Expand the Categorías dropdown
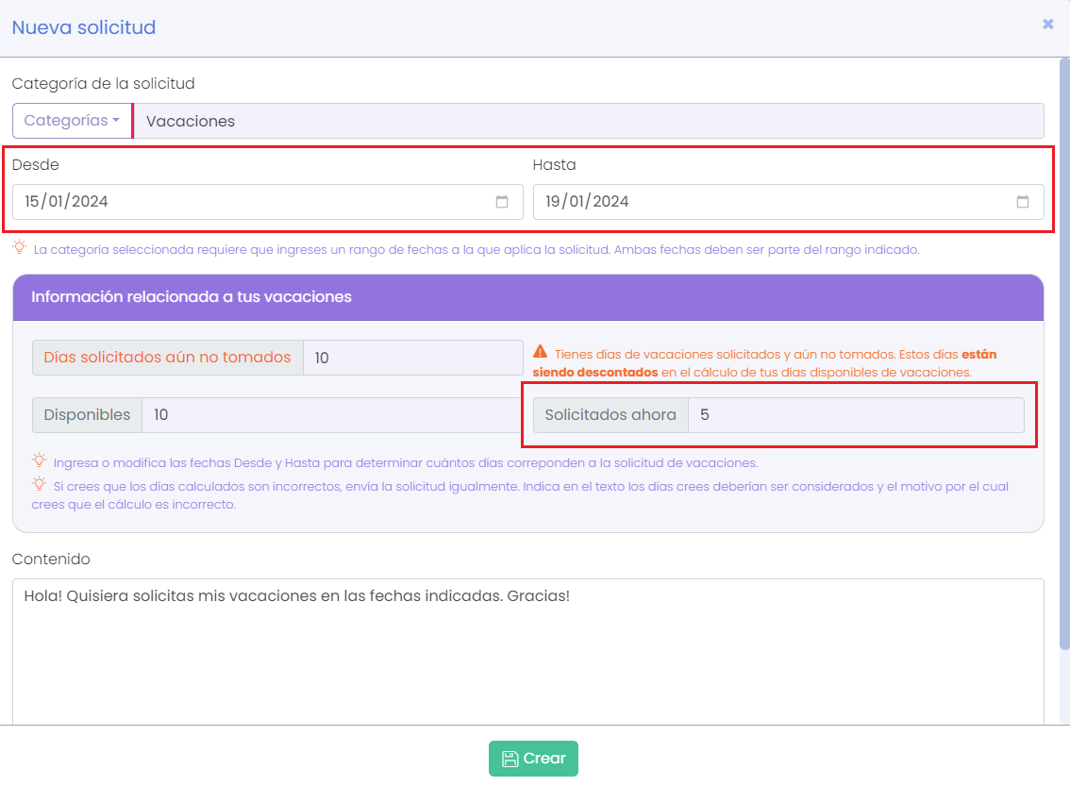The width and height of the screenshot is (1070, 786). (72, 121)
